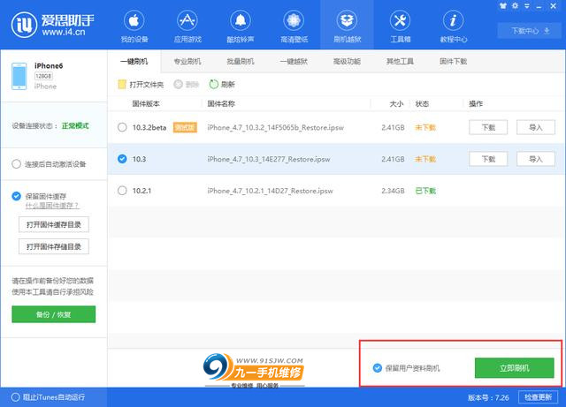Click the 大小 column header
The image size is (566, 407).
point(396,104)
